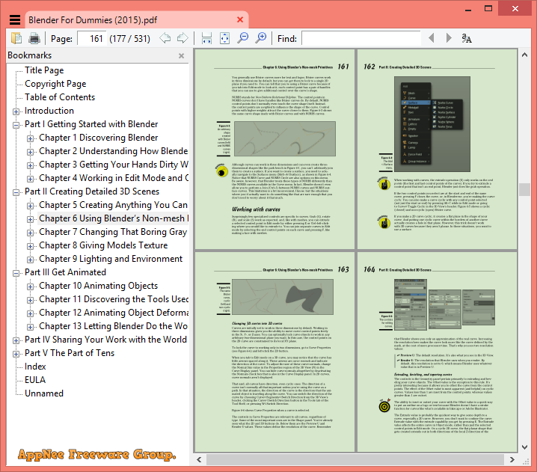The width and height of the screenshot is (537, 472).
Task: Click the open document icon
Action: (16, 38)
